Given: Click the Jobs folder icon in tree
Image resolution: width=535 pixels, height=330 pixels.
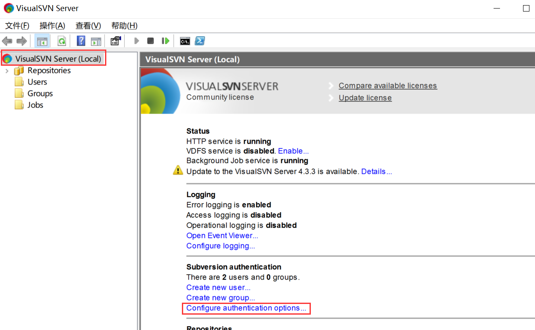Looking at the screenshot, I should point(19,105).
